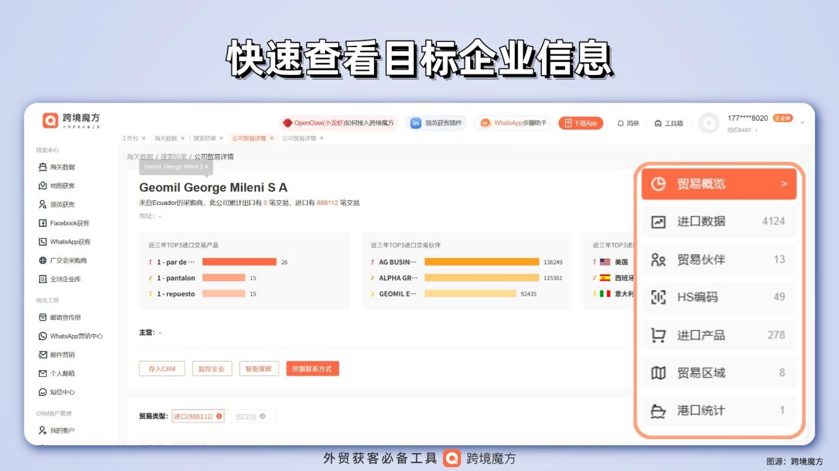Image resolution: width=839 pixels, height=471 pixels.
Task: Switch to active 公司贸易详情 tab
Action: click(249, 138)
